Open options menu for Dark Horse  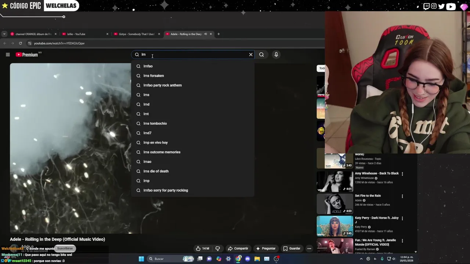coord(402,218)
